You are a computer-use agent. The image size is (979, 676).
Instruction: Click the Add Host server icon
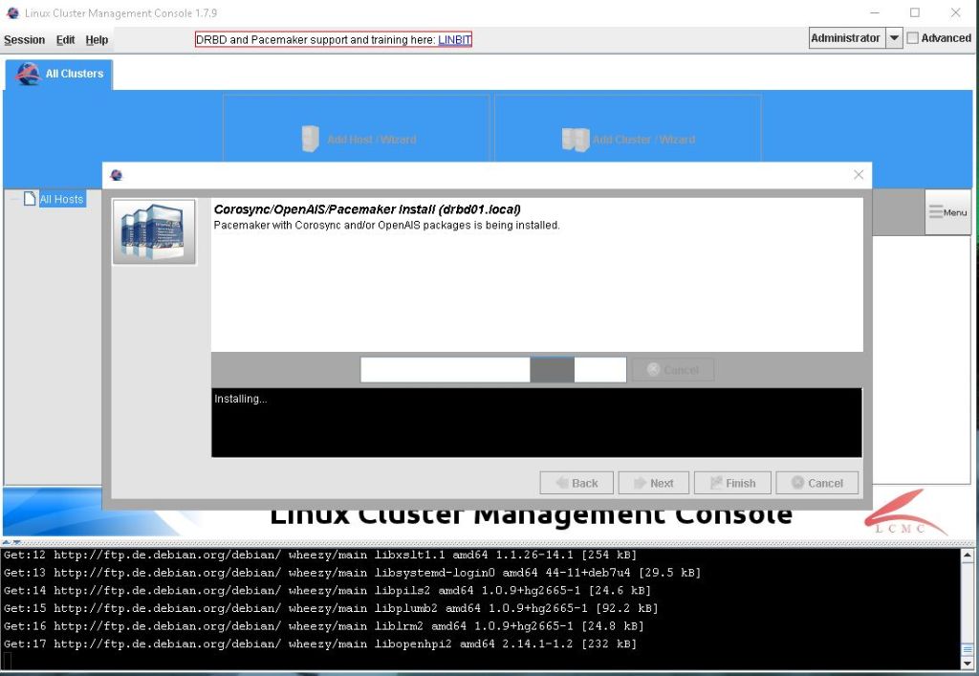tap(311, 139)
